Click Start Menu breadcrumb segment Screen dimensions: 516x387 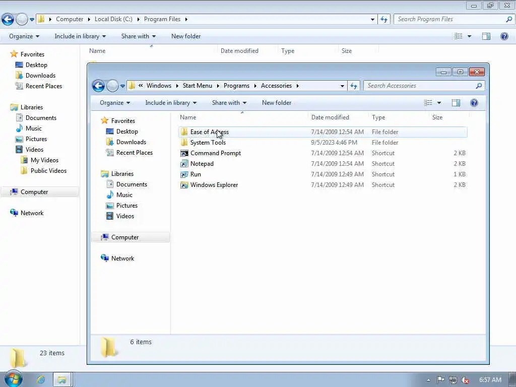(197, 86)
